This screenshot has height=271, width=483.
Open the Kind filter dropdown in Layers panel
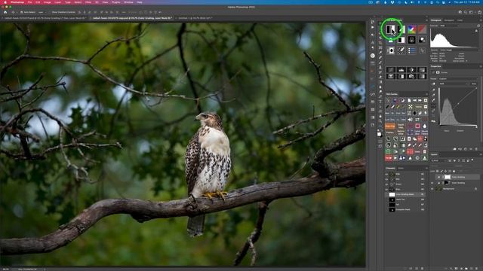click(x=439, y=160)
